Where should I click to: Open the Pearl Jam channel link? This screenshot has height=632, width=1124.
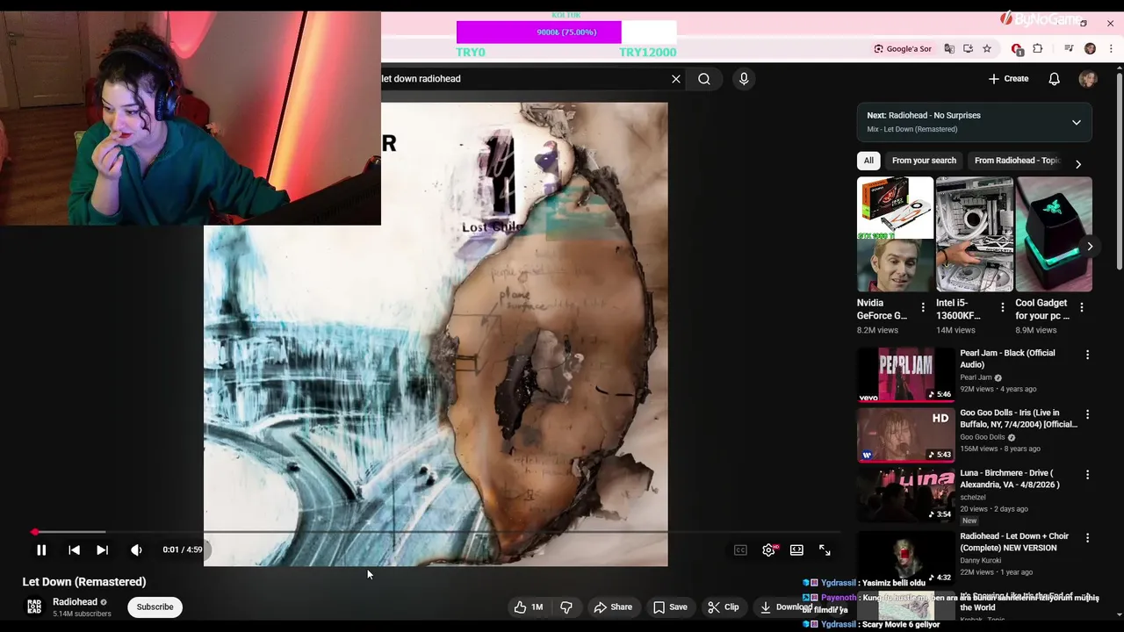[x=976, y=377]
